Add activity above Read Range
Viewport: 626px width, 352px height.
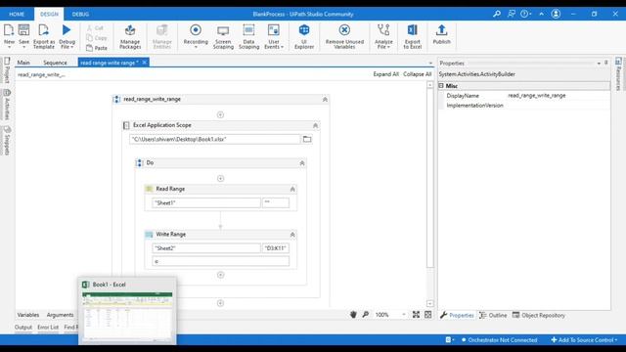coord(220,178)
